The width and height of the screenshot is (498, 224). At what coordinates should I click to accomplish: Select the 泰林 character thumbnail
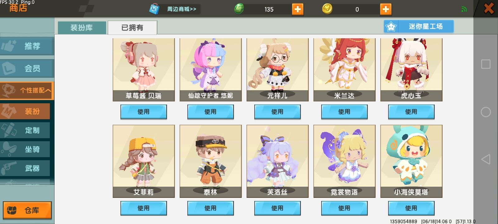point(210,161)
